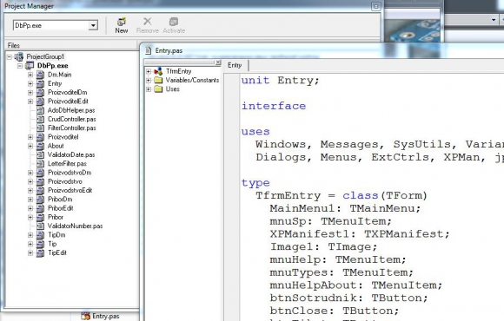This screenshot has width=504, height=321.
Task: Select the Pribor form icon
Action: (x=40, y=217)
